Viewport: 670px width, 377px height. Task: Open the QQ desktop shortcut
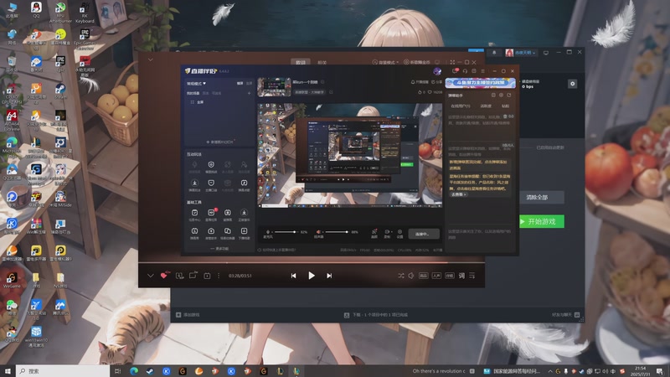pos(36,10)
